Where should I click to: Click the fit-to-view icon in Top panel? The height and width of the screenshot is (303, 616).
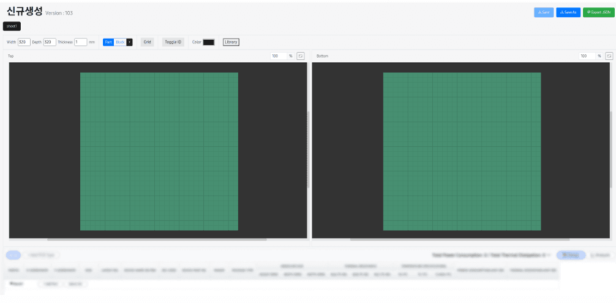(x=301, y=56)
